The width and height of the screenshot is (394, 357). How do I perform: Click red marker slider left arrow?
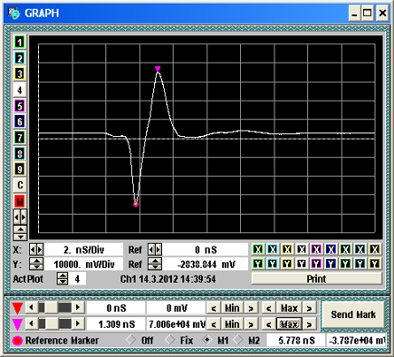coord(31,308)
